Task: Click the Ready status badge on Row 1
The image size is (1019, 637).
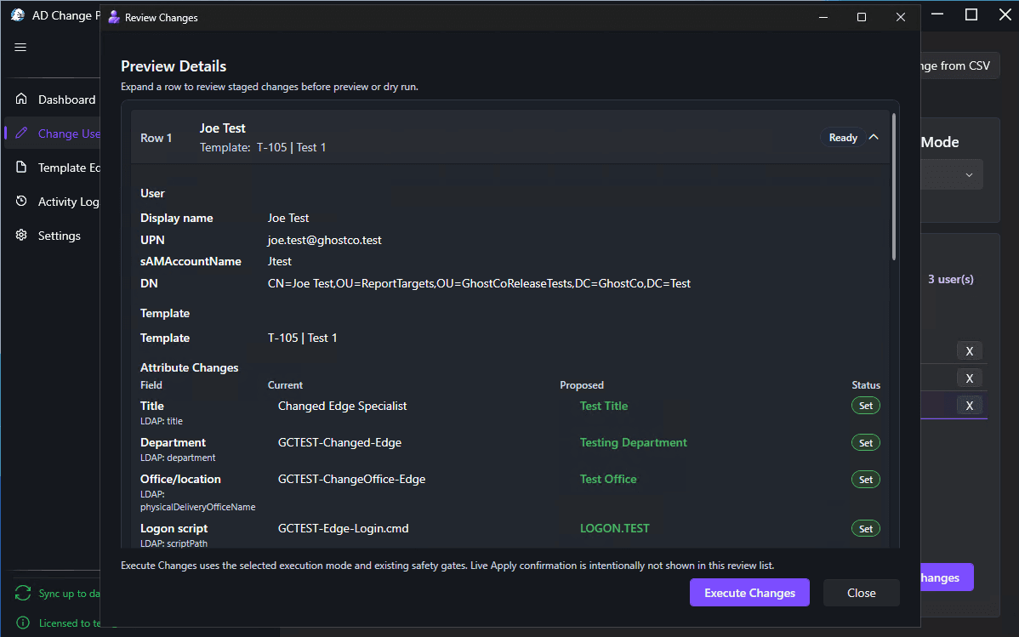Action: click(843, 137)
